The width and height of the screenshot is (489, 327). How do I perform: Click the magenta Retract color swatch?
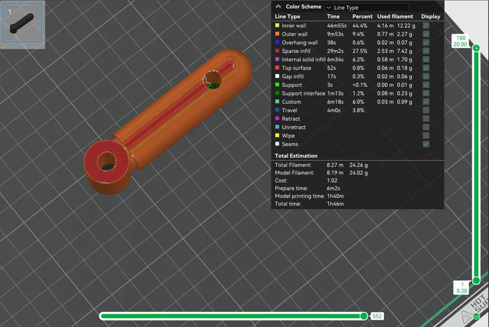[277, 118]
